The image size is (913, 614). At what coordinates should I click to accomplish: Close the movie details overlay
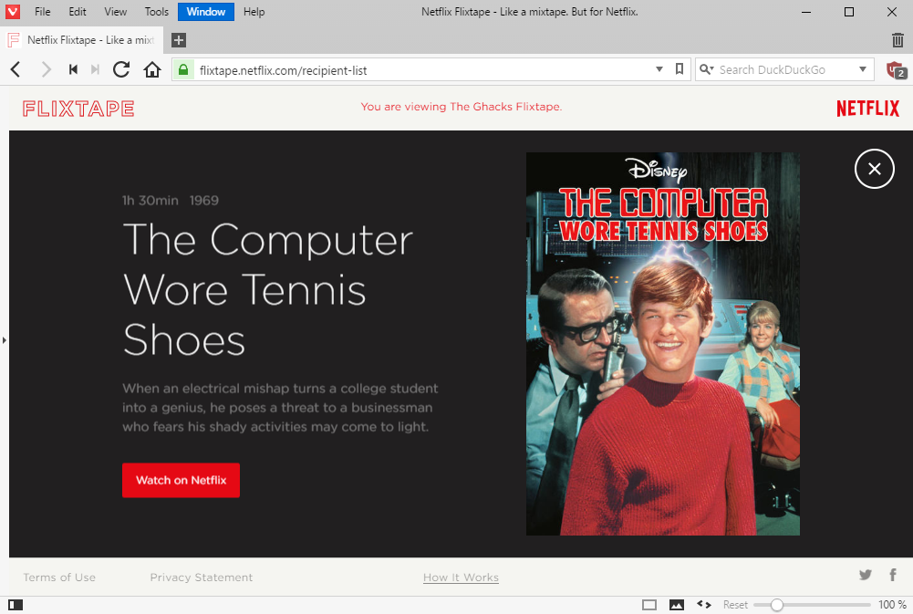pyautogui.click(x=874, y=169)
